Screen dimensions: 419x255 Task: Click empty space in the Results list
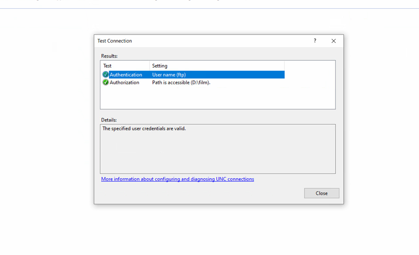217,98
